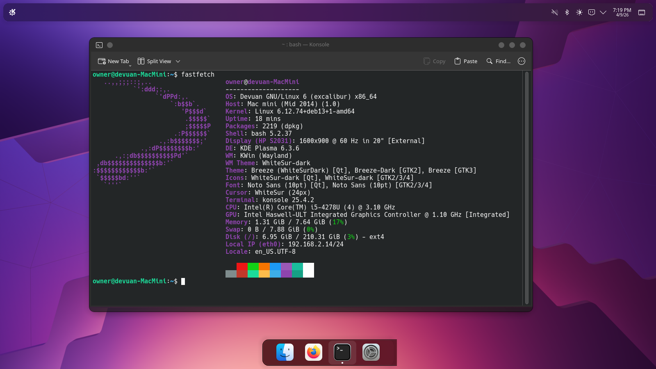Image resolution: width=656 pixels, height=369 pixels.
Task: Open the Bluetooth tray icon
Action: click(567, 12)
